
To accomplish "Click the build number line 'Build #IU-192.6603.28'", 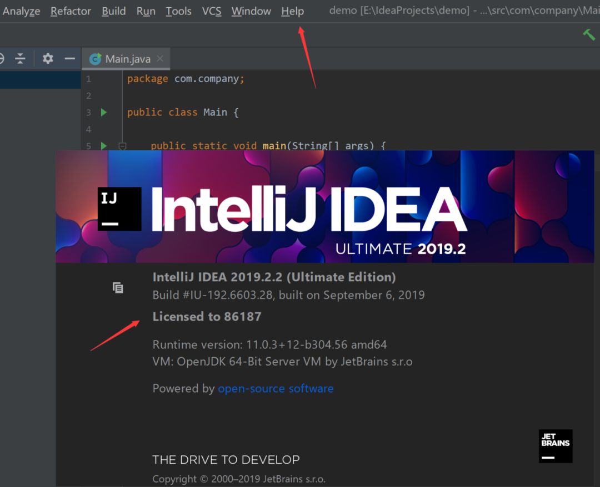I will point(288,295).
